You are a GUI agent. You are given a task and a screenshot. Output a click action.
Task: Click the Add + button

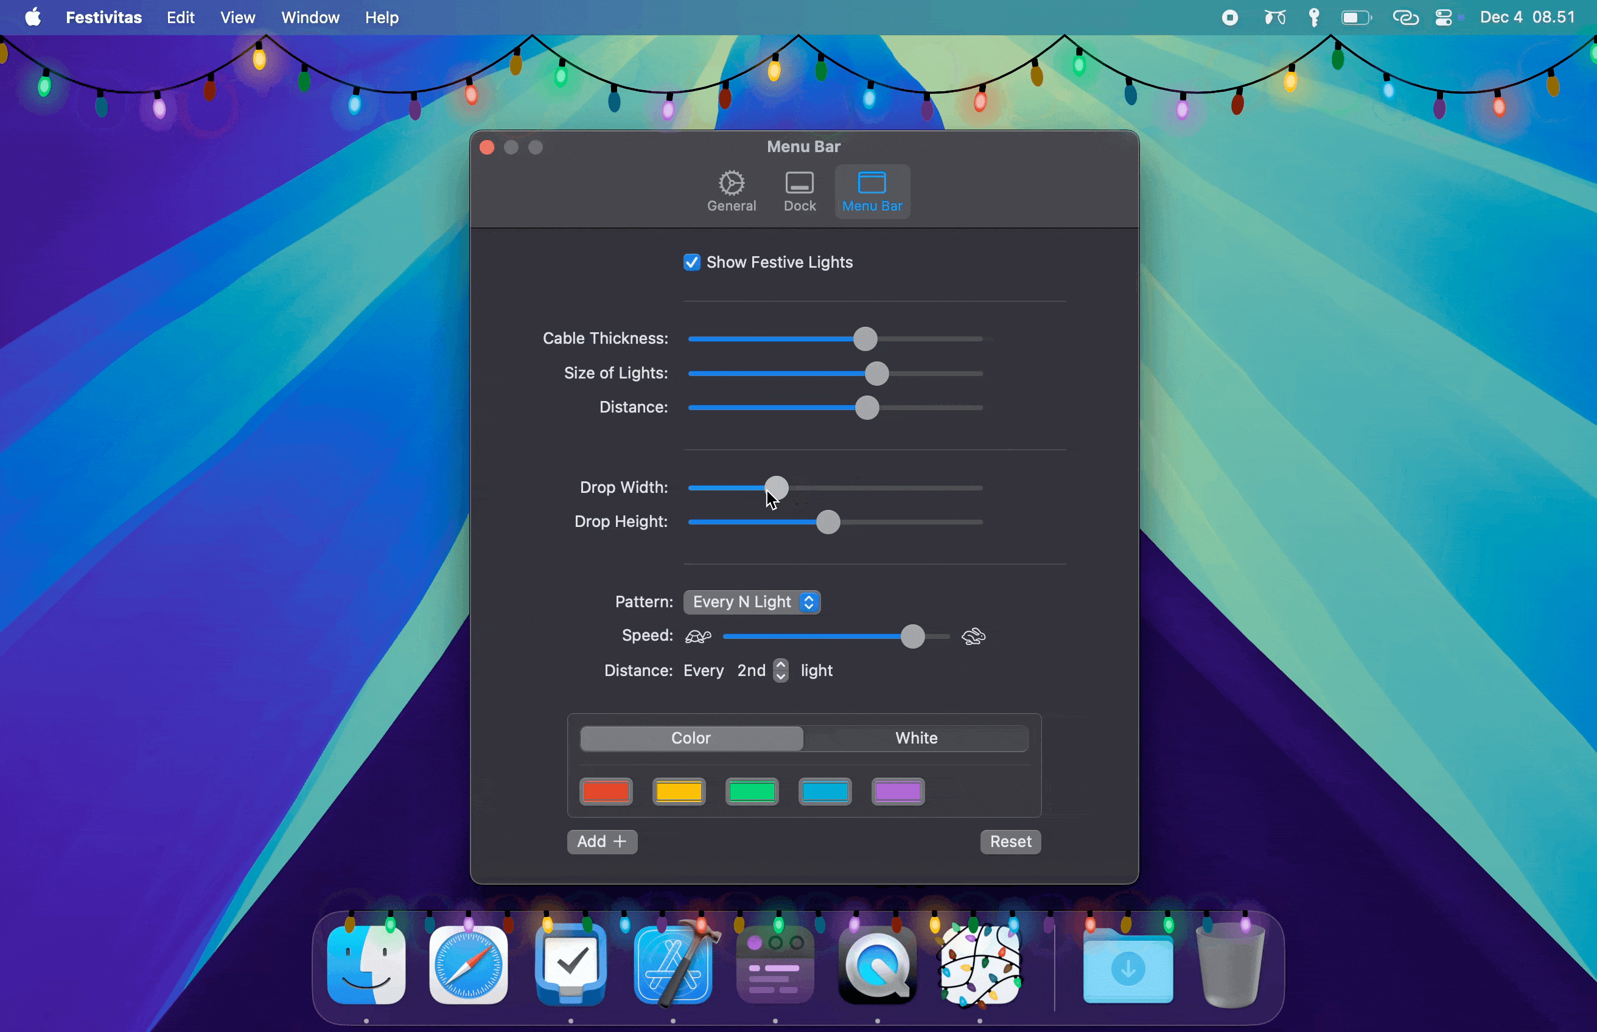point(602,842)
